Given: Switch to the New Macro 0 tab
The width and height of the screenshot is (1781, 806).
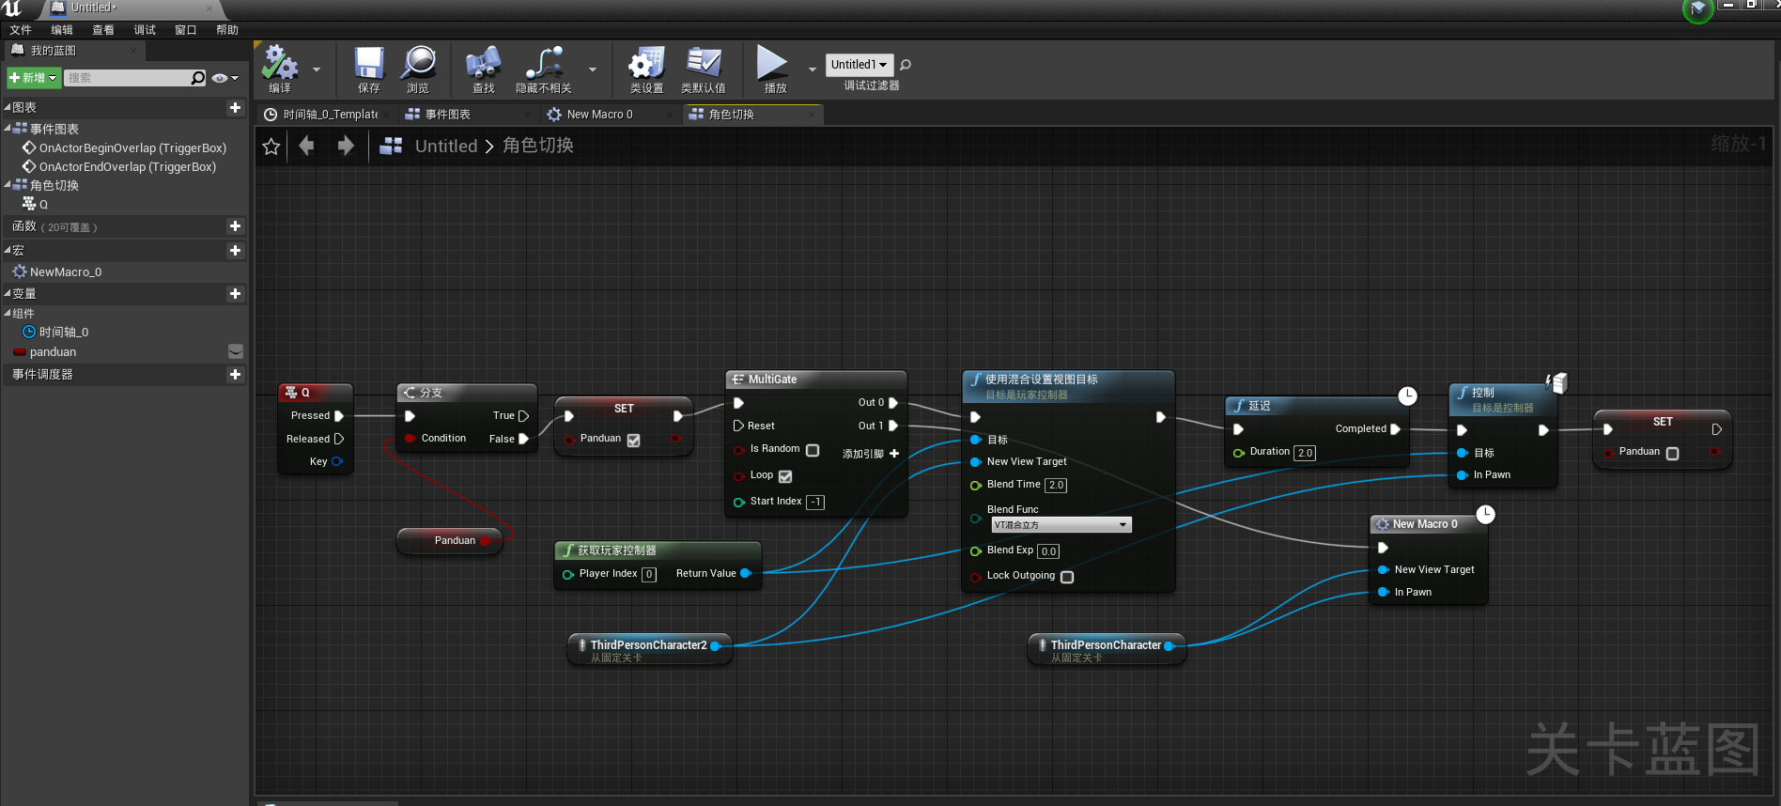Looking at the screenshot, I should 599,115.
